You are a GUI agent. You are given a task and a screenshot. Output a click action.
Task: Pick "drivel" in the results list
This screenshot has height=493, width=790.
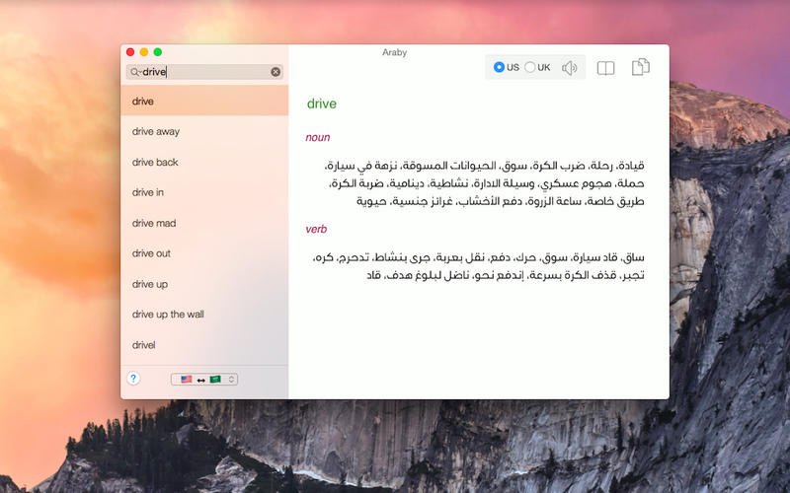144,345
